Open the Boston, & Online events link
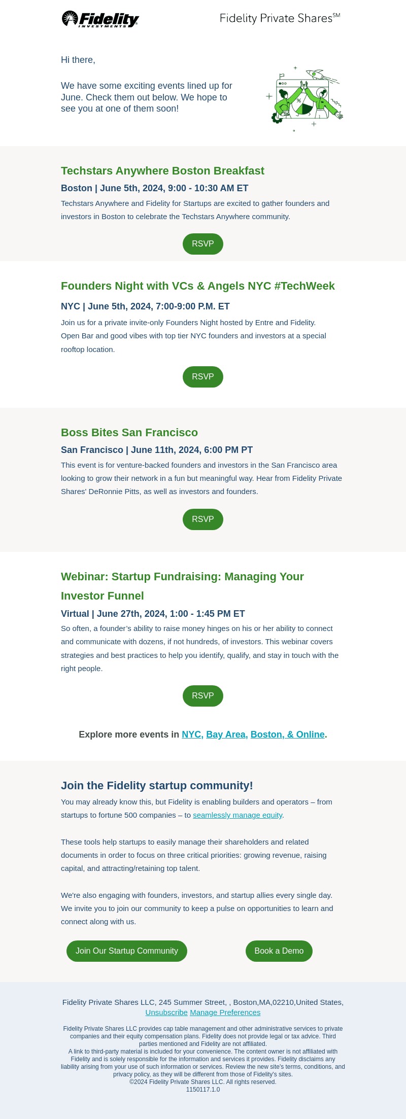406x1119 pixels. coord(288,735)
